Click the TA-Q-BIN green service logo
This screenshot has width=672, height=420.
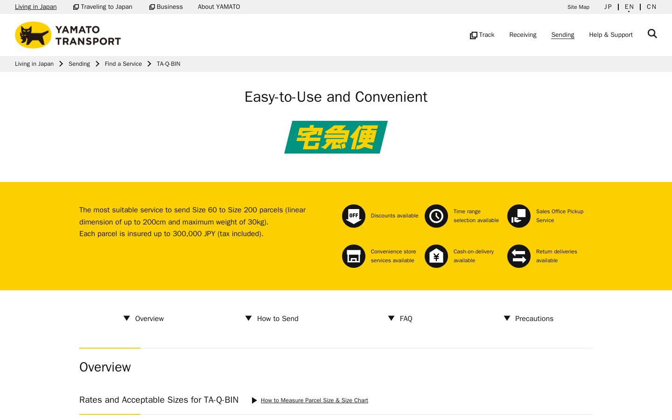point(336,137)
